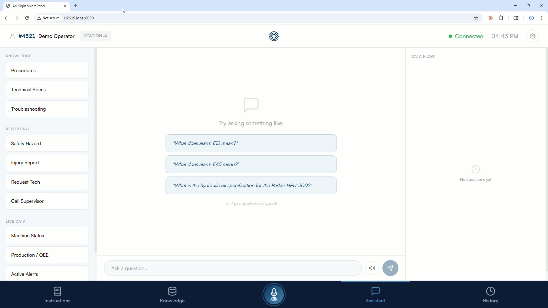Click the Connected status indicator
Viewport: 548px width, 308px height.
[x=466, y=36]
